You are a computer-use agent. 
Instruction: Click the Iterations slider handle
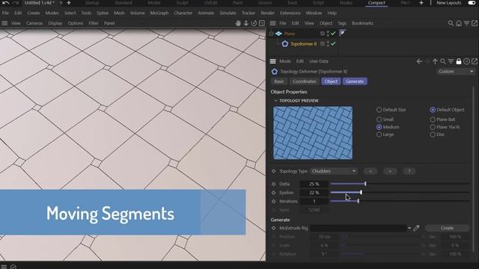(358, 201)
